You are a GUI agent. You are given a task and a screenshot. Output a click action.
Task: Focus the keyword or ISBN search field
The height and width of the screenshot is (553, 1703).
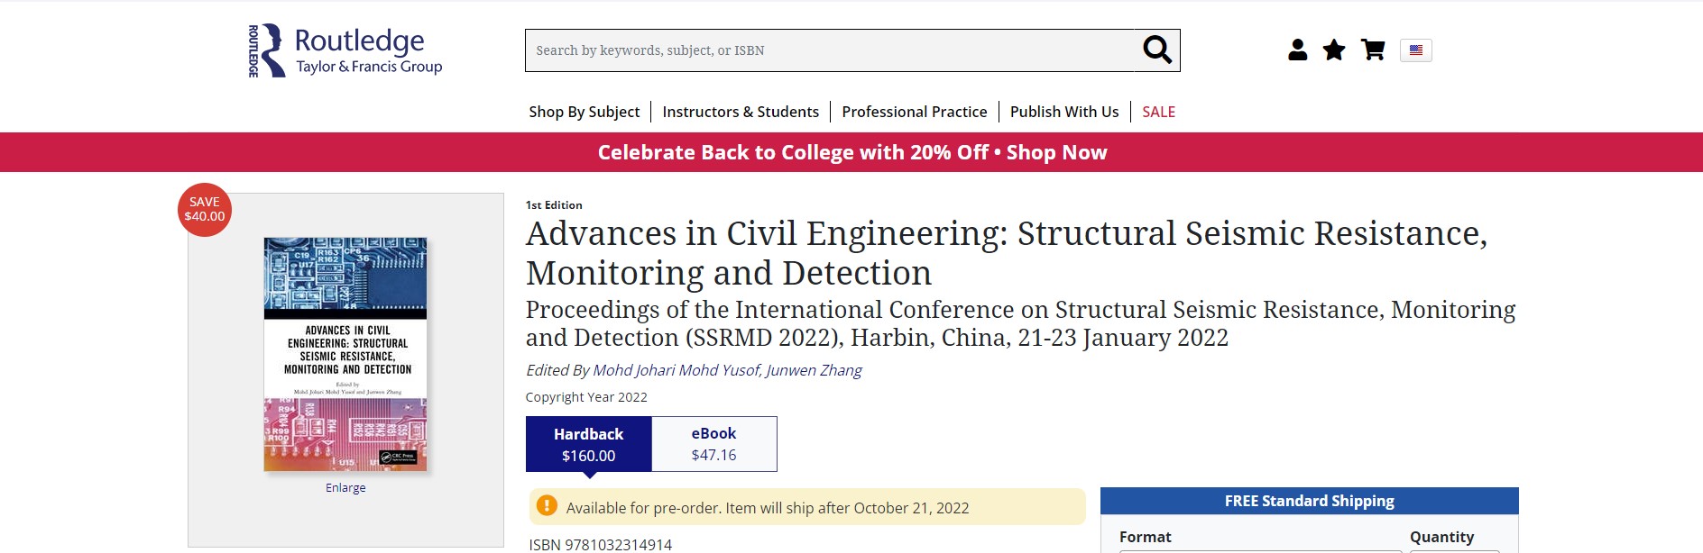(x=830, y=50)
